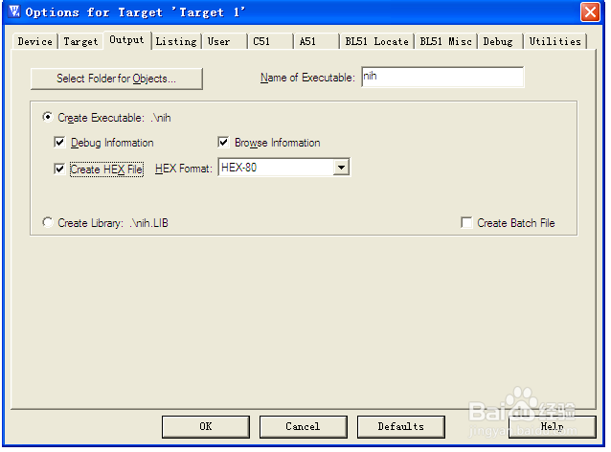Switch to the A51 tab
Image resolution: width=611 pixels, height=452 pixels.
(316, 41)
